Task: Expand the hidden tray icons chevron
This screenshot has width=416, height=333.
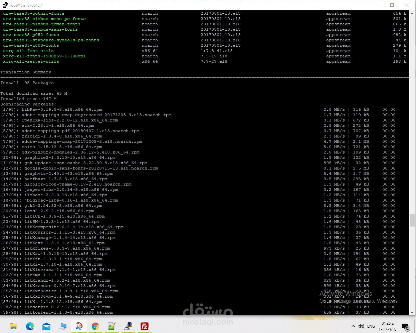Action: 353,326
